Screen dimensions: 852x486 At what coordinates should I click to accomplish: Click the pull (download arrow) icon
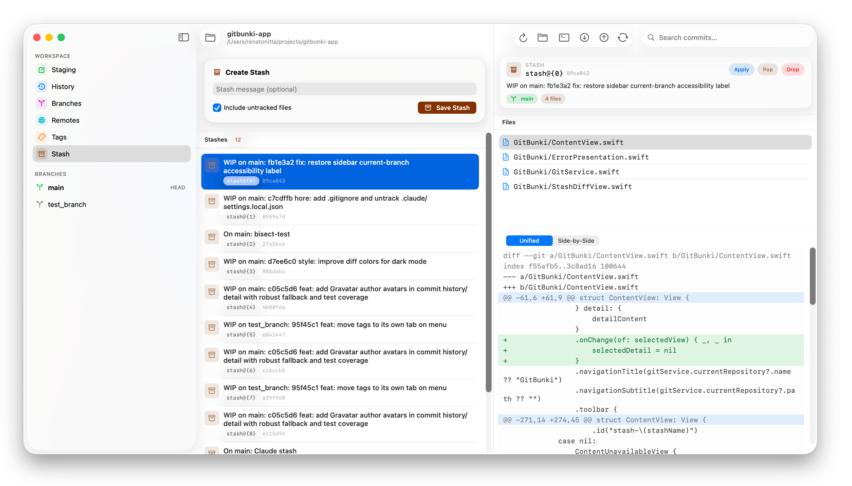coord(584,38)
